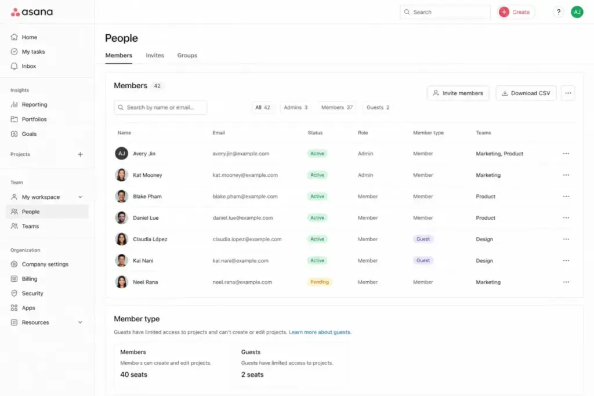Click Marketing, Product teams cell
Viewport: 594px width, 396px height.
(499, 154)
